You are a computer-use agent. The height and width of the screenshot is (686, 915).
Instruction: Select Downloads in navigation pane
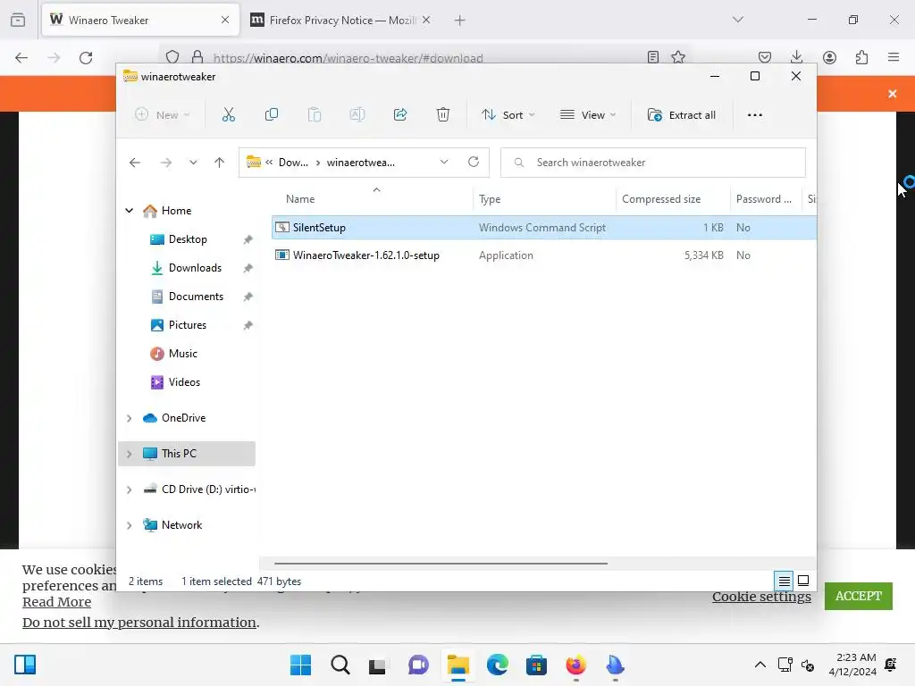tap(195, 268)
